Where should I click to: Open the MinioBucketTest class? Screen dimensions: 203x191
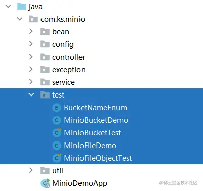tap(93, 133)
